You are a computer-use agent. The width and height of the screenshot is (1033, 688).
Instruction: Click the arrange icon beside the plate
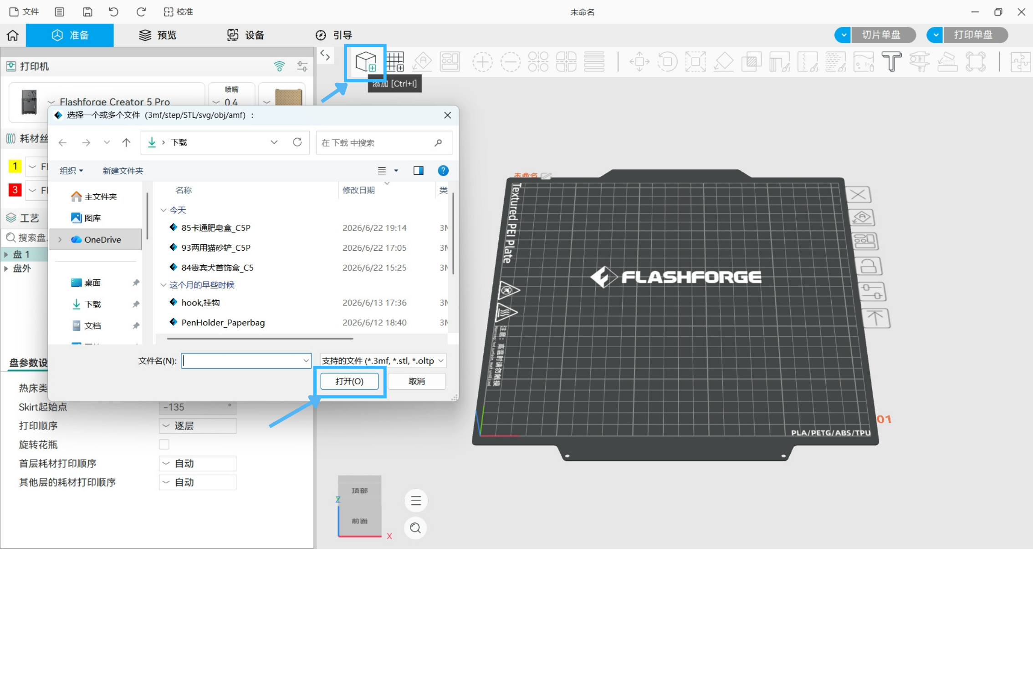[x=865, y=241]
